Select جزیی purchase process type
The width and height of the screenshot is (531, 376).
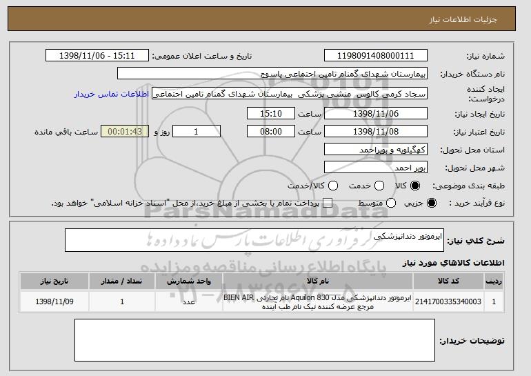pos(432,203)
